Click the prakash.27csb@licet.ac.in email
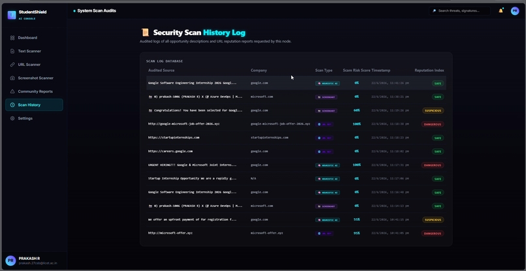The image size is (526, 271). [x=38, y=264]
